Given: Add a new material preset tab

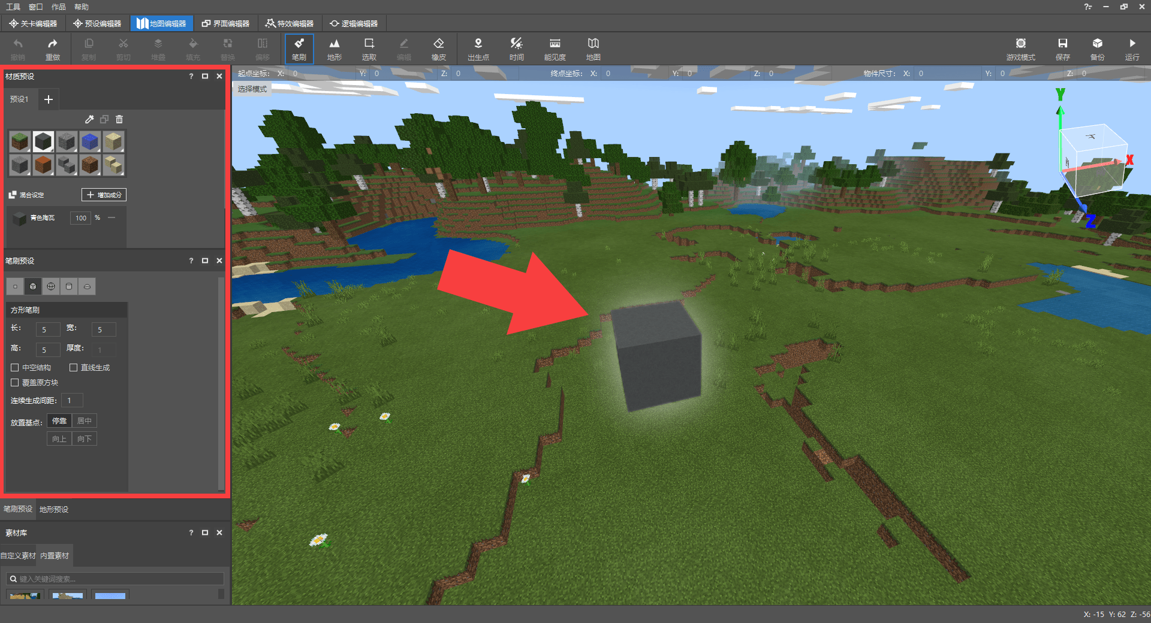Looking at the screenshot, I should pyautogui.click(x=49, y=99).
